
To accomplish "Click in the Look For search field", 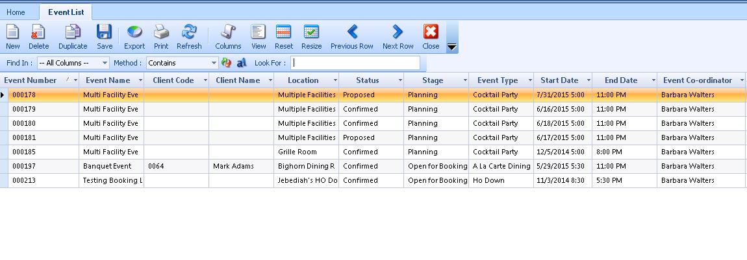I will coord(355,63).
